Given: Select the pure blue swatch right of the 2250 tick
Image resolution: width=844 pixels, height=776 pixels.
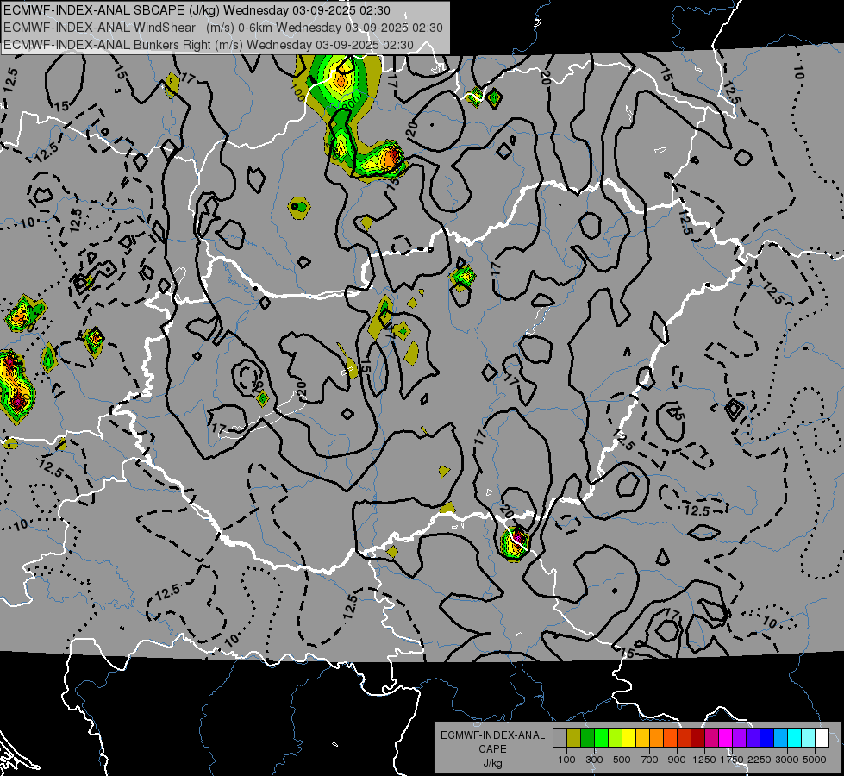Looking at the screenshot, I should 767,738.
